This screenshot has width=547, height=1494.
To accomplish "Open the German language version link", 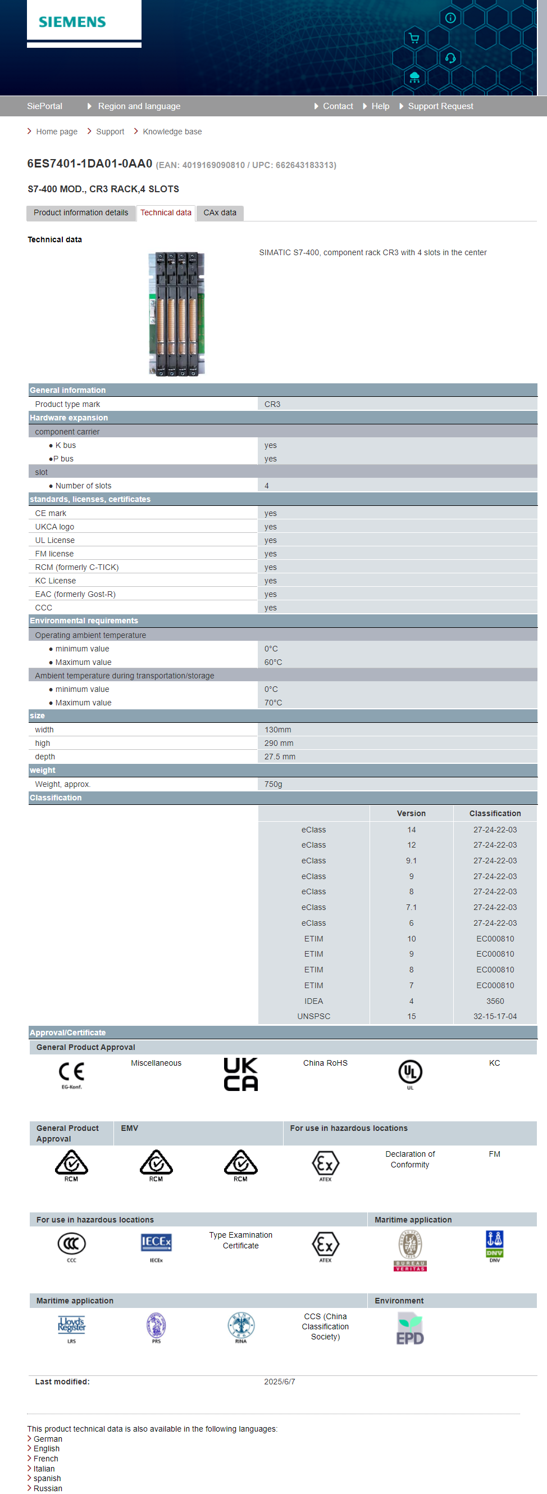I will pos(48,1439).
